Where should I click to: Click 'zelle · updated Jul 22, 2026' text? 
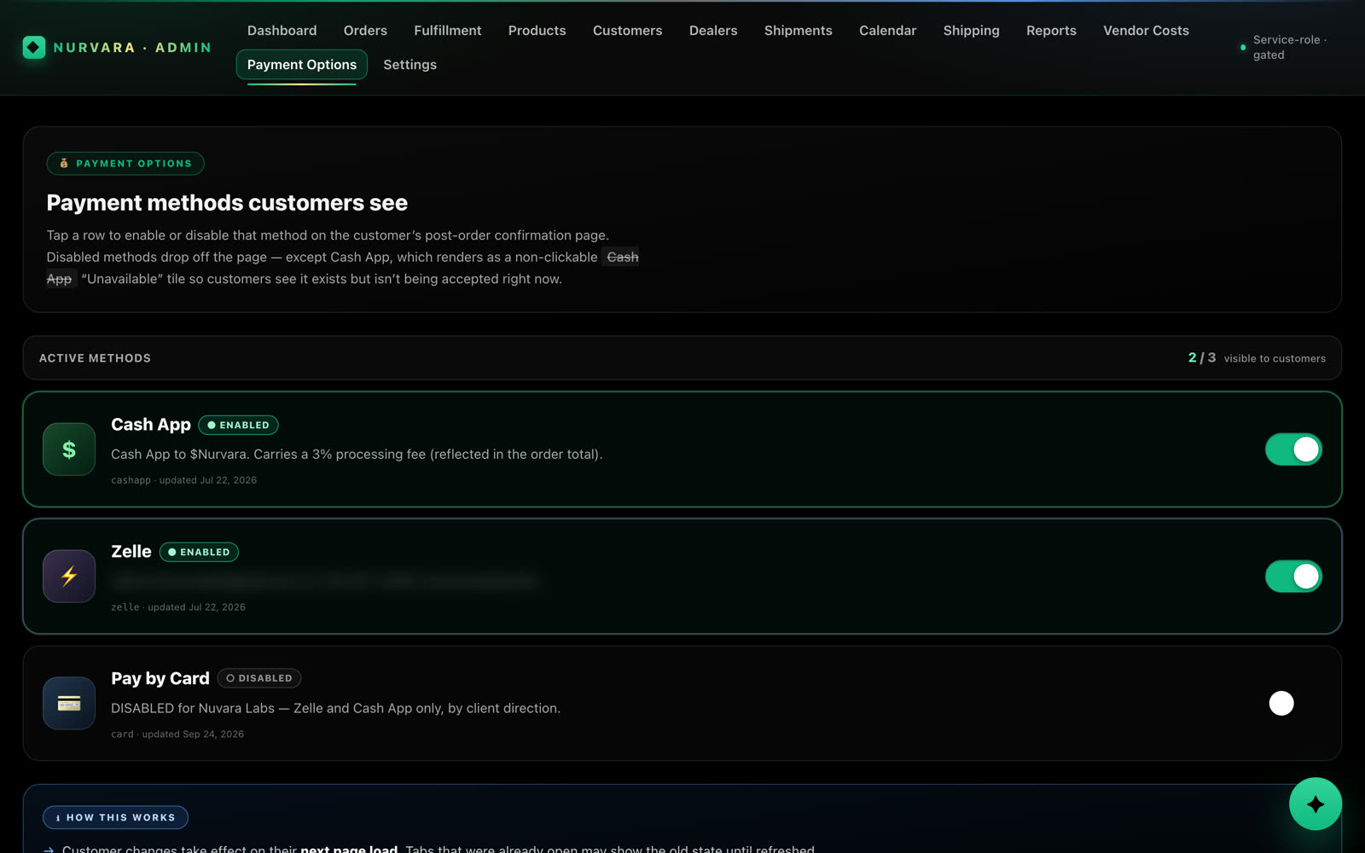[178, 607]
